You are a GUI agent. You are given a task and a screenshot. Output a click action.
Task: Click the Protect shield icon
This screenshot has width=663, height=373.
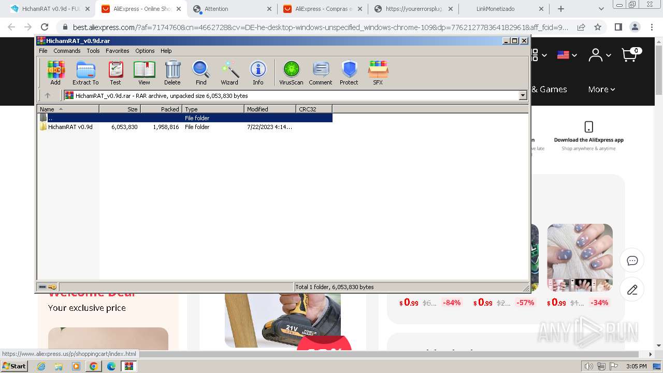click(x=349, y=73)
